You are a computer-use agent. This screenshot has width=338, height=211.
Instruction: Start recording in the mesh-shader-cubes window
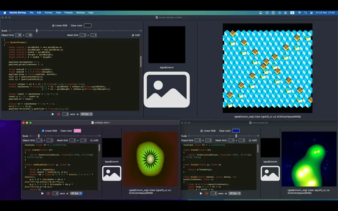pos(59,114)
